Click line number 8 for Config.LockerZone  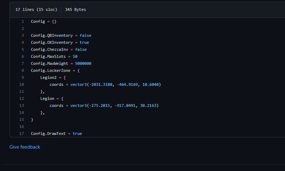coord(23,70)
